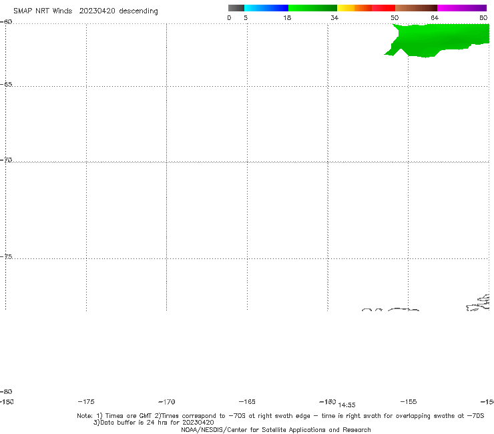Screen dimensions: 494x434
Task: Click the gray segment of the color bar
Action: [236, 8]
